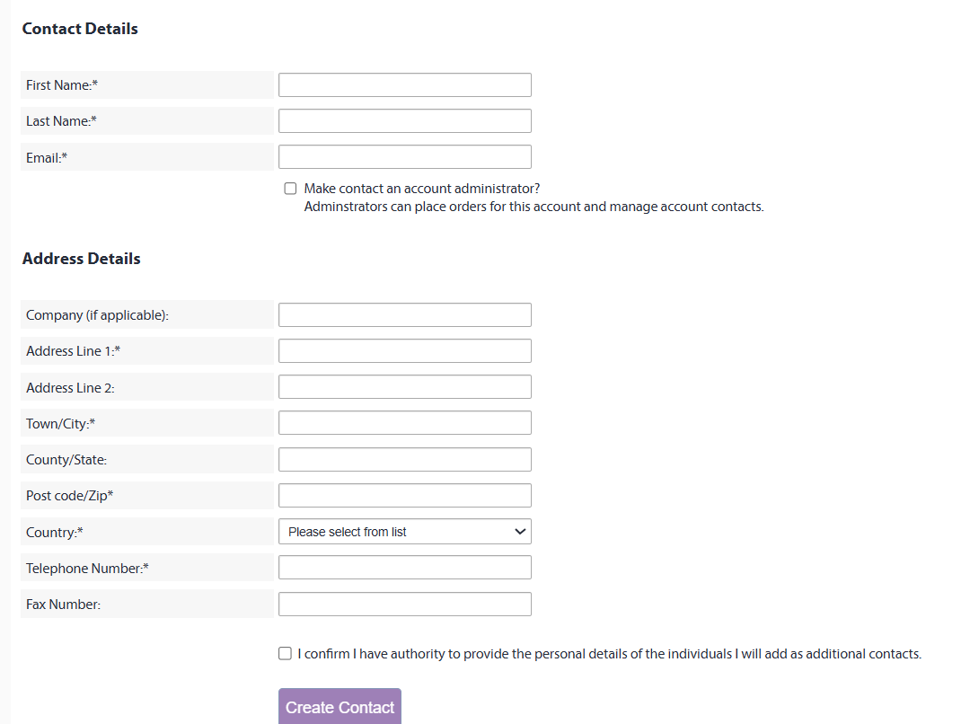
Task: Click the First Name label
Action: pyautogui.click(x=61, y=85)
